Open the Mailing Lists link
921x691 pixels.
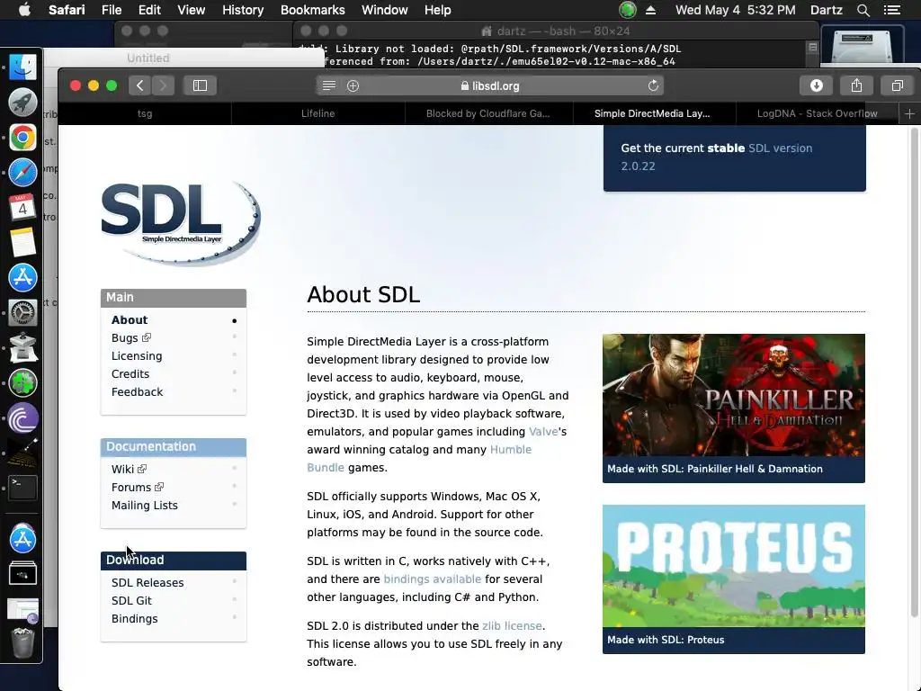145,506
